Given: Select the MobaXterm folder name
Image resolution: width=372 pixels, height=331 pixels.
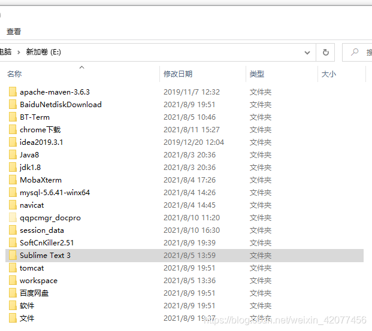Looking at the screenshot, I should tap(41, 180).
